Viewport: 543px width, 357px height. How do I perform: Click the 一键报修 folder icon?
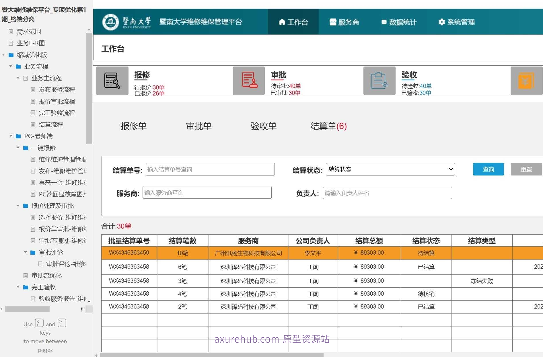click(x=26, y=148)
